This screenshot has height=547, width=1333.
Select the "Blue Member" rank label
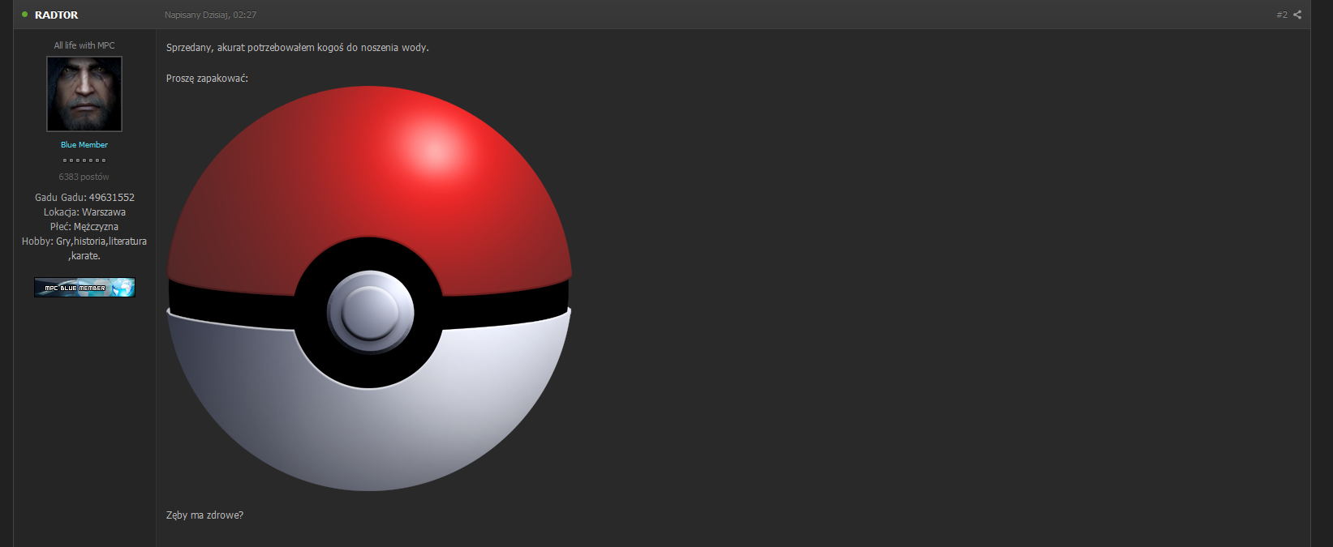[84, 145]
